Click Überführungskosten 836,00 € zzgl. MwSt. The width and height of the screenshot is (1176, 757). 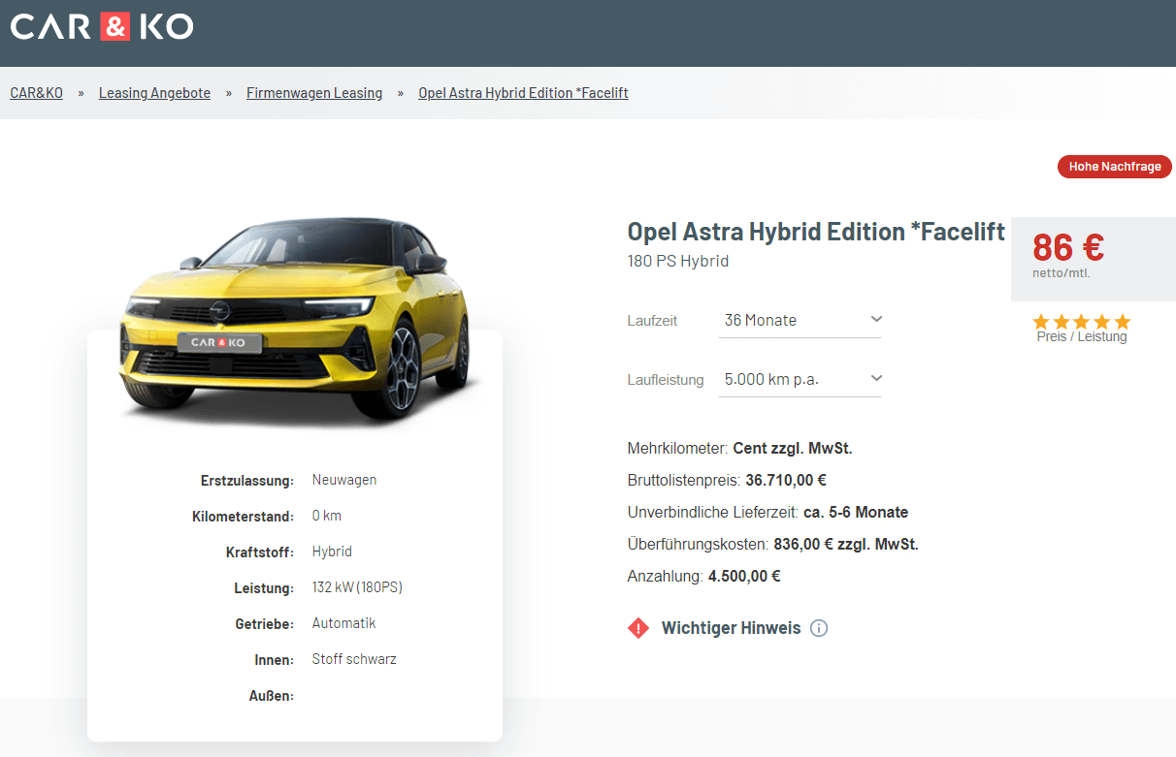point(773,544)
